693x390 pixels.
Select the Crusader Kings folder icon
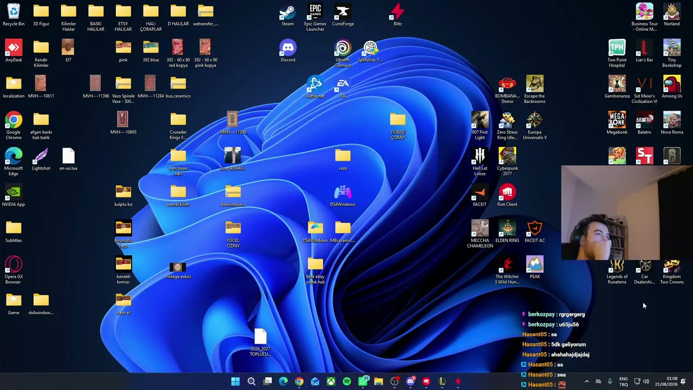[178, 126]
